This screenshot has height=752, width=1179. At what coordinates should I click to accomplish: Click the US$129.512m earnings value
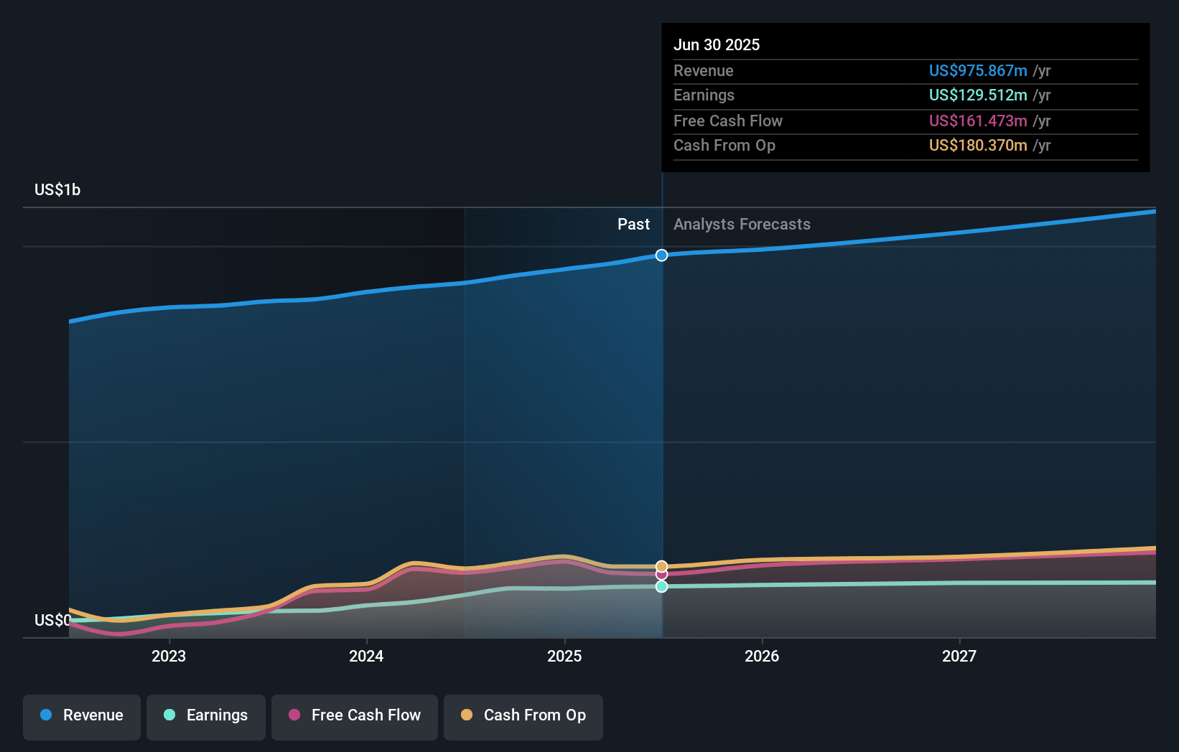978,95
